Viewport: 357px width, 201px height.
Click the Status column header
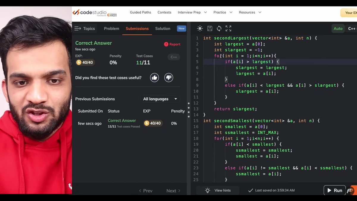click(114, 111)
